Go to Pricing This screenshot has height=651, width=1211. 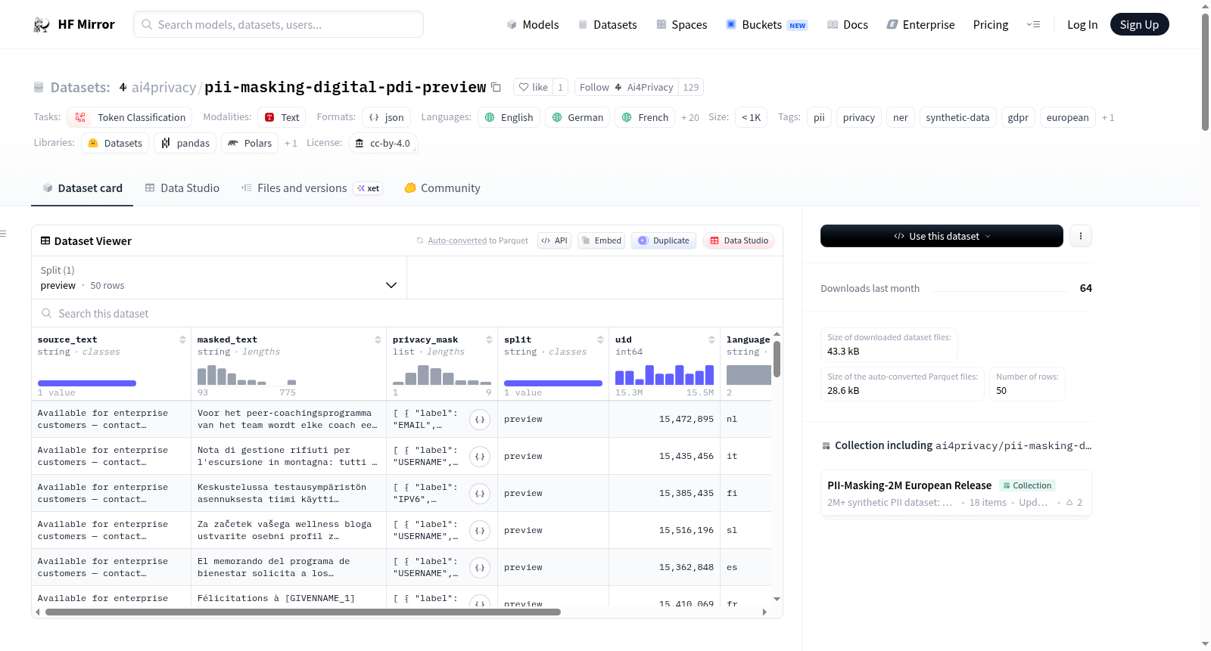[x=991, y=25]
